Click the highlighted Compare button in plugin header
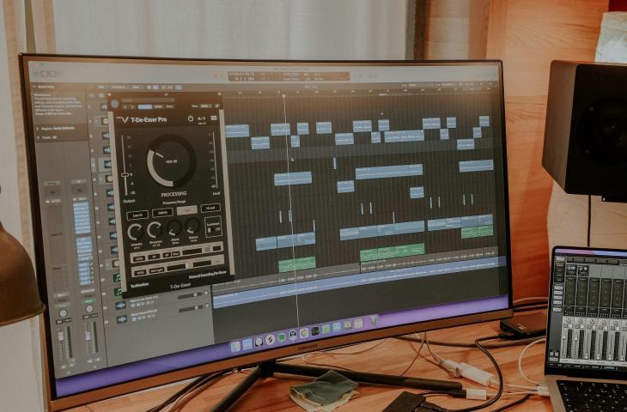The width and height of the screenshot is (627, 412). click(x=145, y=106)
